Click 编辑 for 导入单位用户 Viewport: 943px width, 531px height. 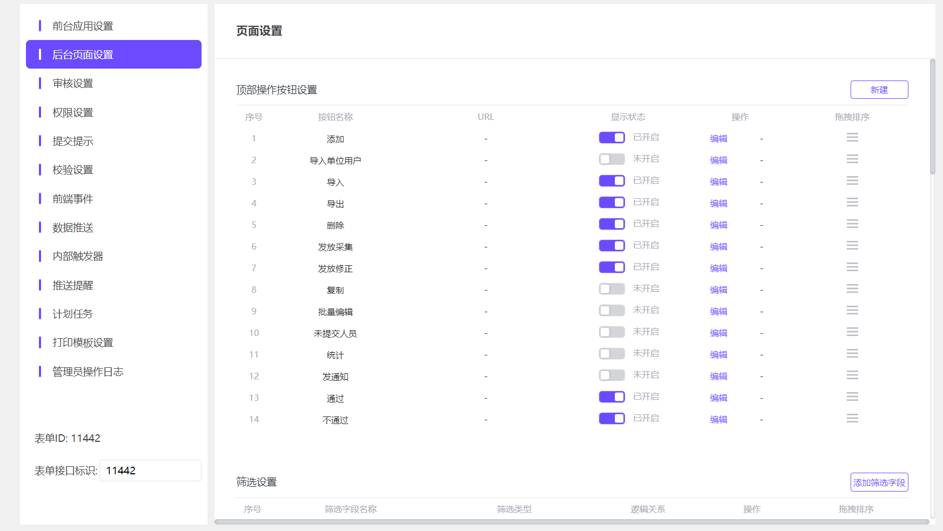point(718,160)
